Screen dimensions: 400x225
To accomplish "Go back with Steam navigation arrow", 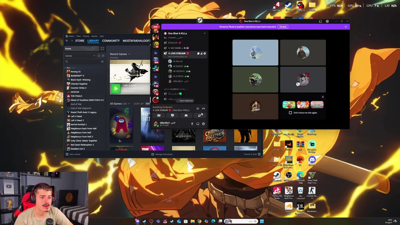I will 67,41.
